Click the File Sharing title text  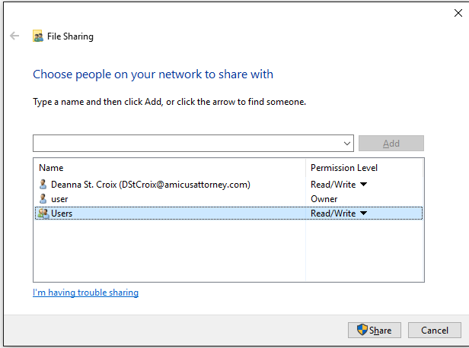(70, 36)
